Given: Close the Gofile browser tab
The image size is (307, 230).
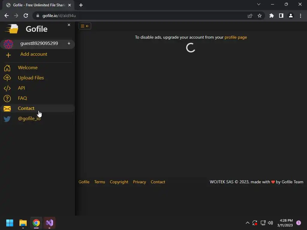Looking at the screenshot, I should [70, 5].
